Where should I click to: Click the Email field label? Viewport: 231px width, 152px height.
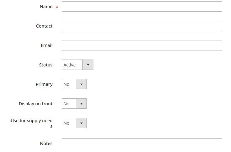click(x=46, y=45)
